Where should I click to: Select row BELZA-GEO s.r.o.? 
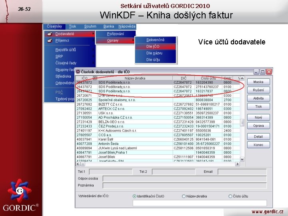pyautogui.click(x=158, y=122)
